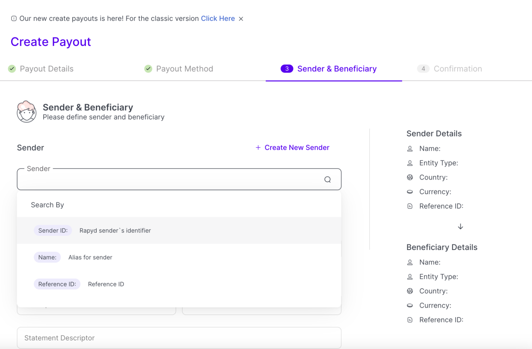Click the down arrow between sender and beneficiary details
532x349 pixels.
click(460, 227)
